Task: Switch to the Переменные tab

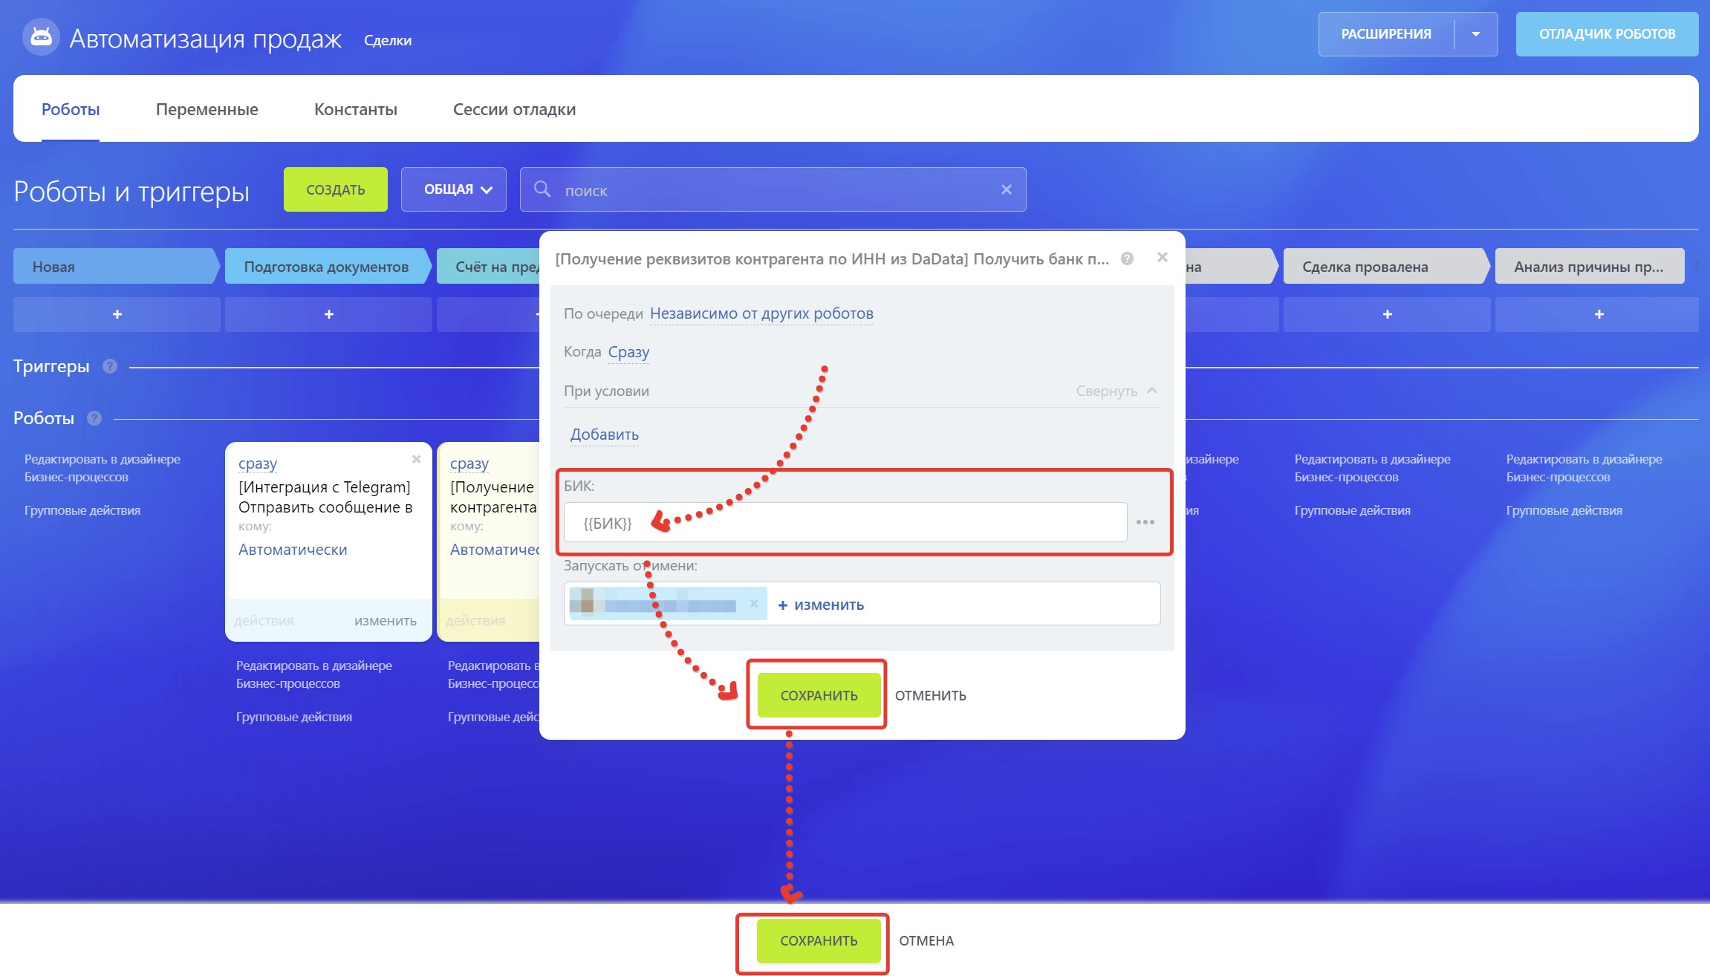Action: tap(207, 109)
